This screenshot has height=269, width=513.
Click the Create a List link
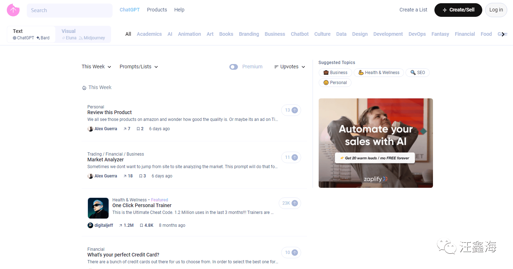pos(413,10)
